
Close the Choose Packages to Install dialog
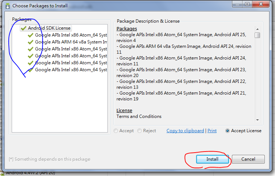point(261,4)
